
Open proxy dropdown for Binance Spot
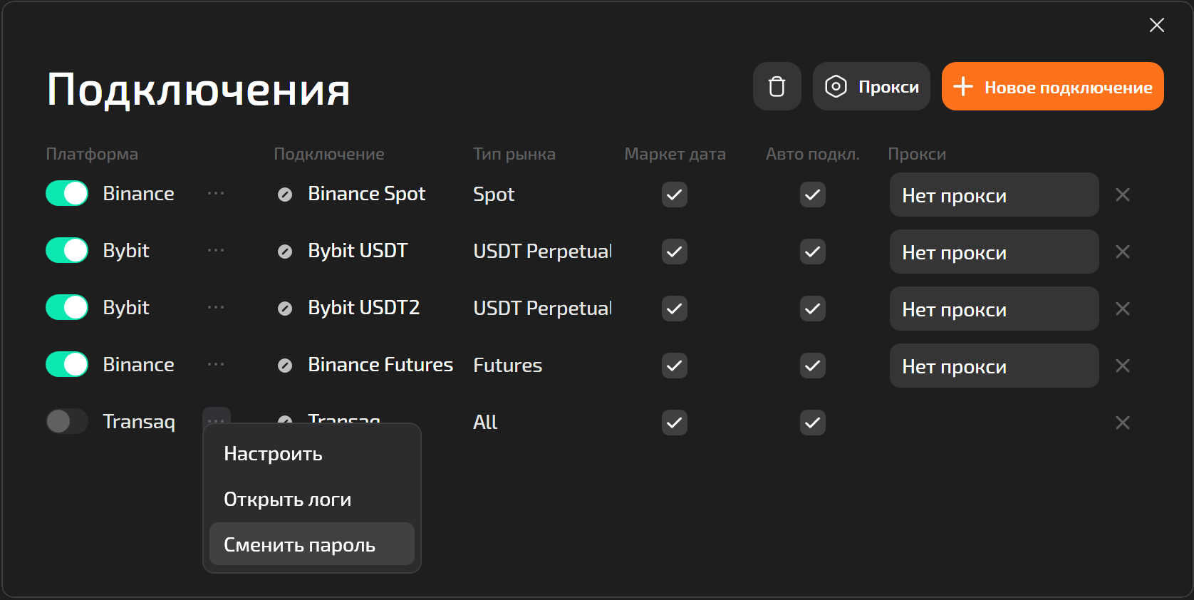pos(993,195)
